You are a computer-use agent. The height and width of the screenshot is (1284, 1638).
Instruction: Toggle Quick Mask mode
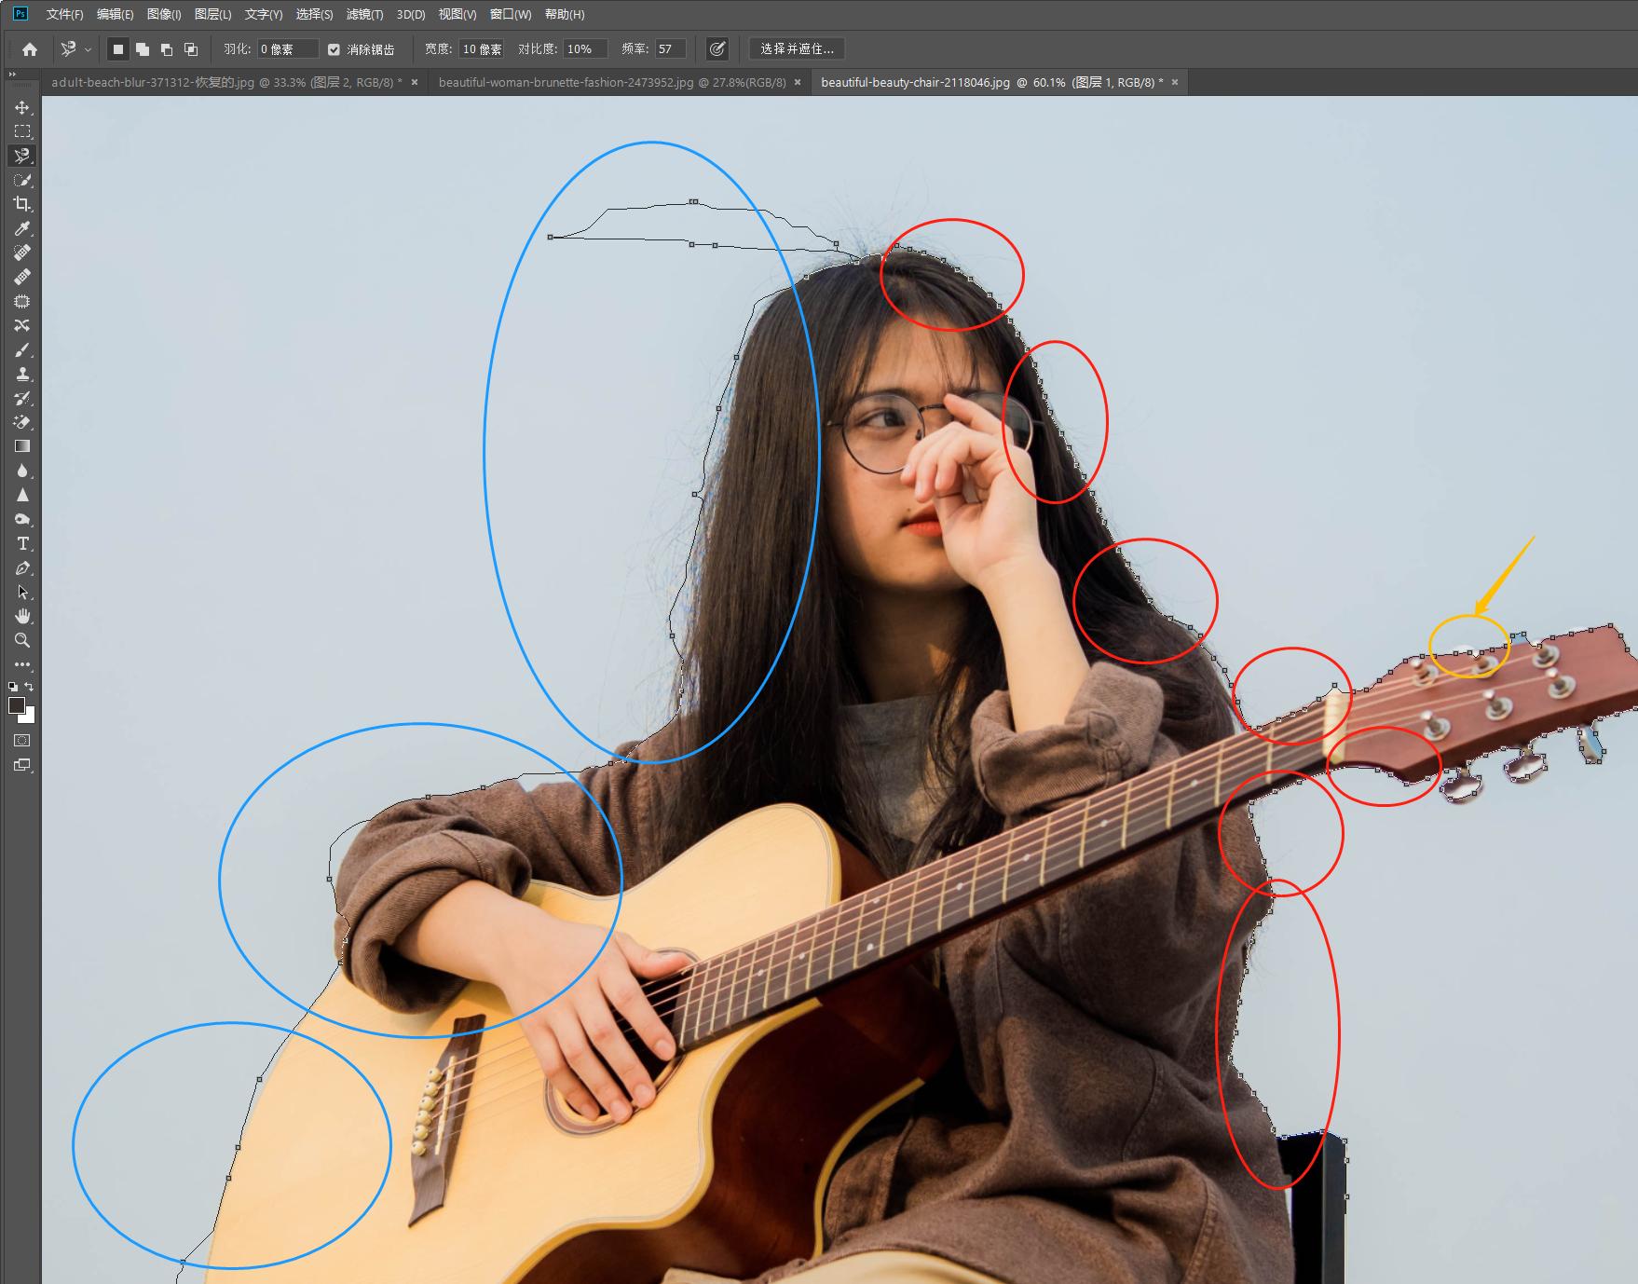(22, 741)
